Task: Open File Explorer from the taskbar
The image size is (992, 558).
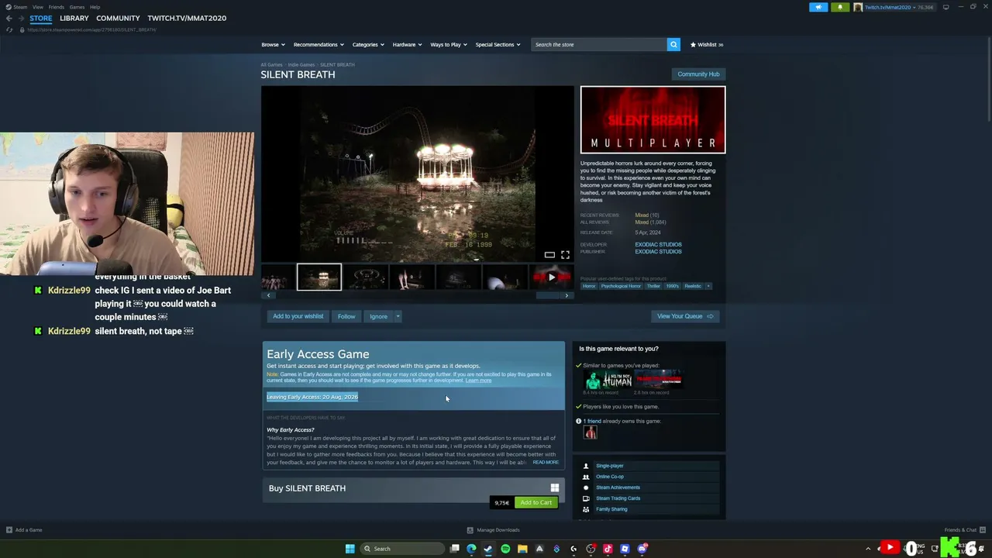Action: pyautogui.click(x=522, y=549)
